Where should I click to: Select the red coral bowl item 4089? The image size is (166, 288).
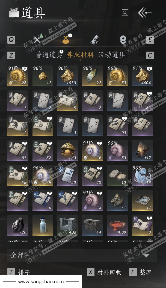click(117, 225)
